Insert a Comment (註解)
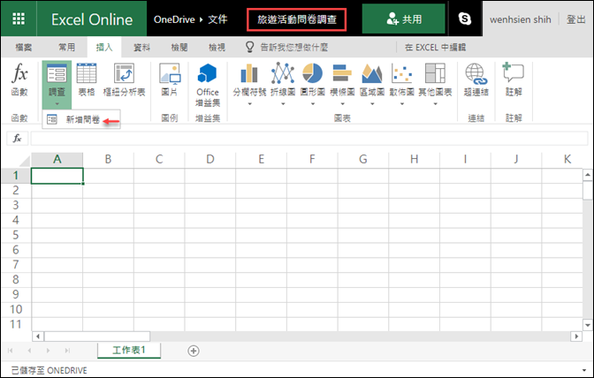 [x=514, y=79]
